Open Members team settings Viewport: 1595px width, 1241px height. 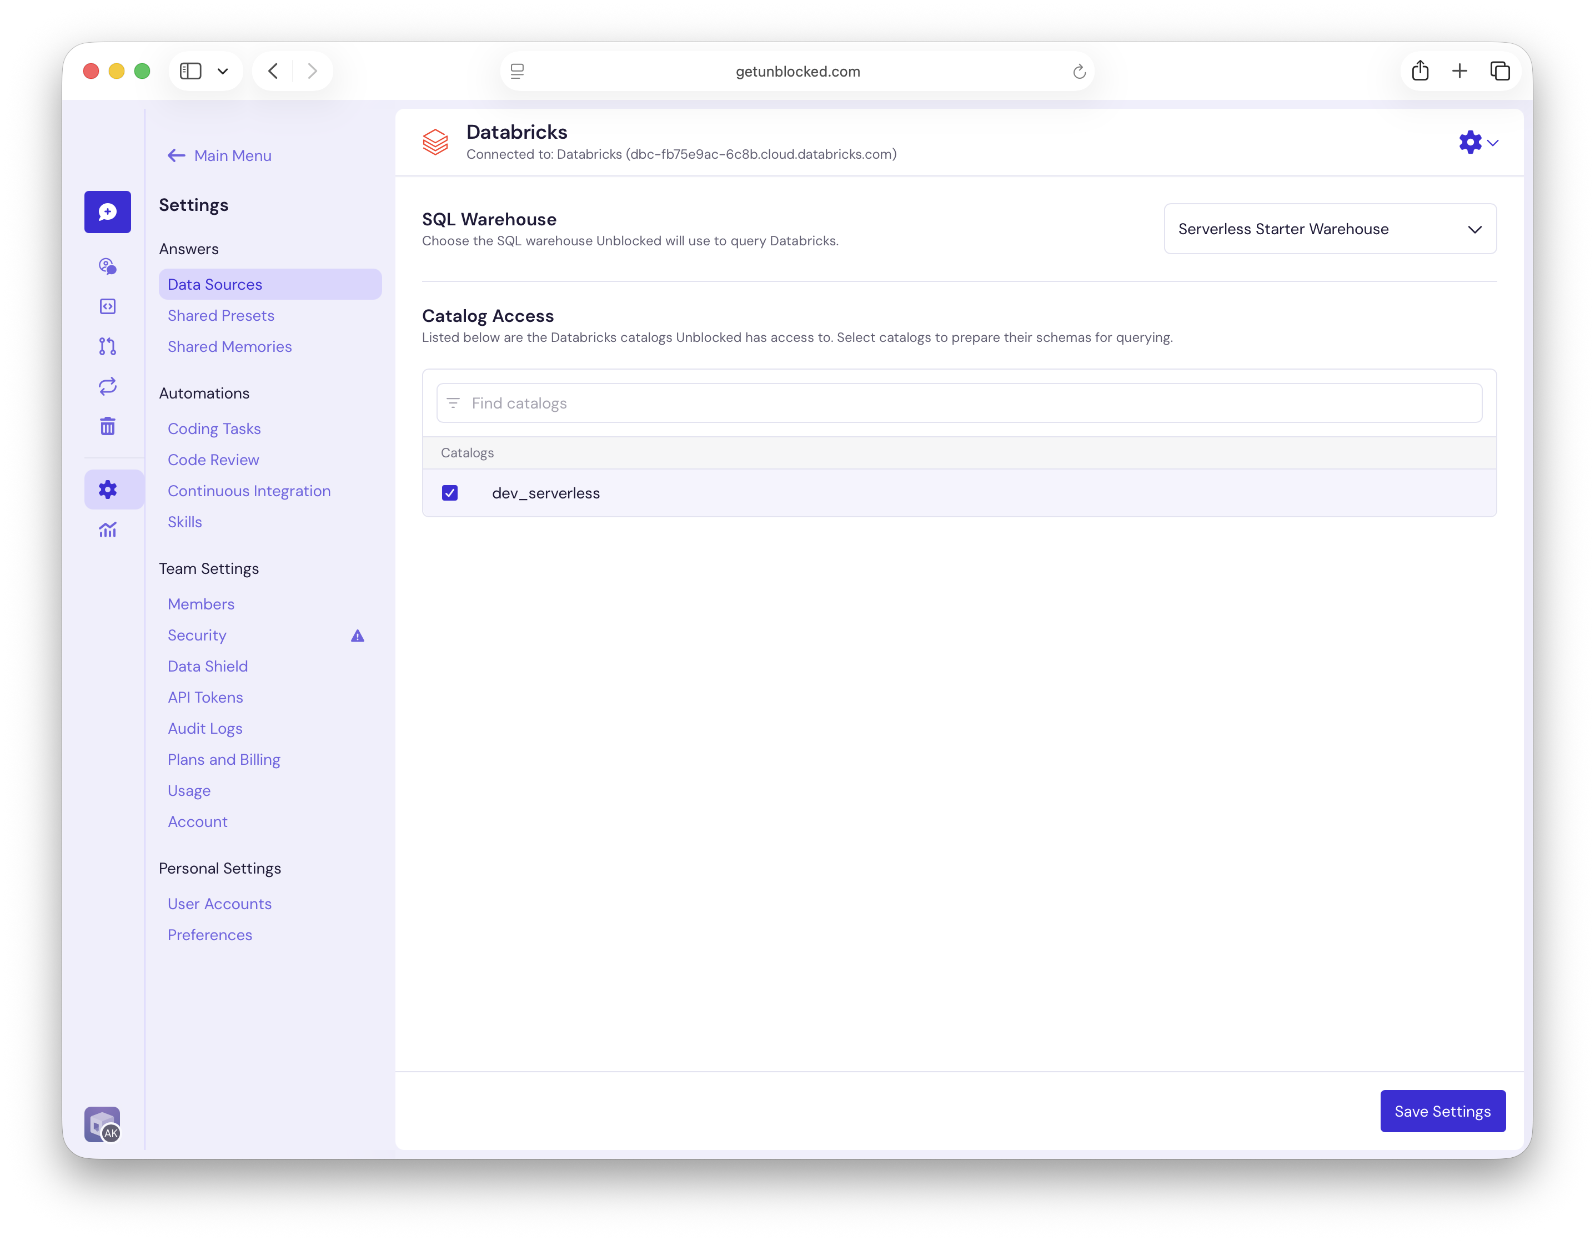(x=201, y=604)
